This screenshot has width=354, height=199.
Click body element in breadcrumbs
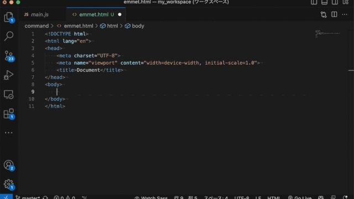click(x=138, y=26)
